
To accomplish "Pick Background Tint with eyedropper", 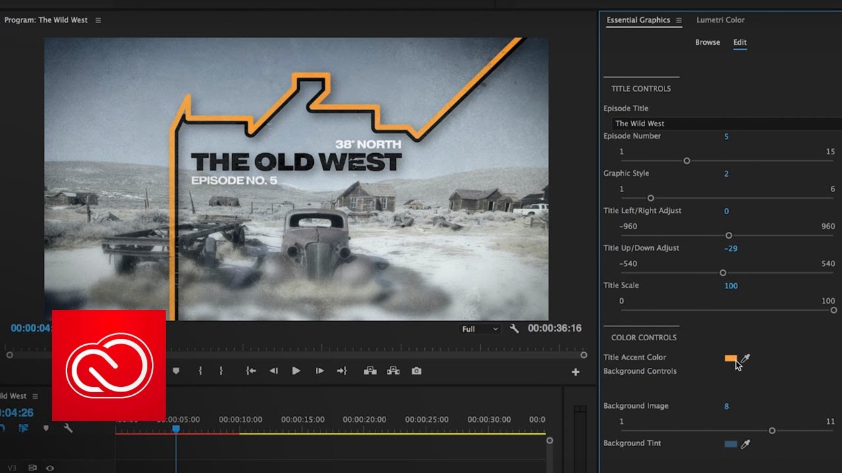I will coord(745,444).
